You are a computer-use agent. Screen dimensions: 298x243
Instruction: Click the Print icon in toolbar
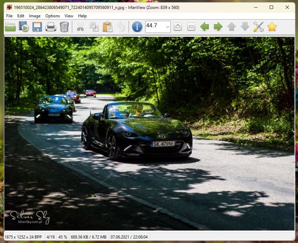click(51, 27)
